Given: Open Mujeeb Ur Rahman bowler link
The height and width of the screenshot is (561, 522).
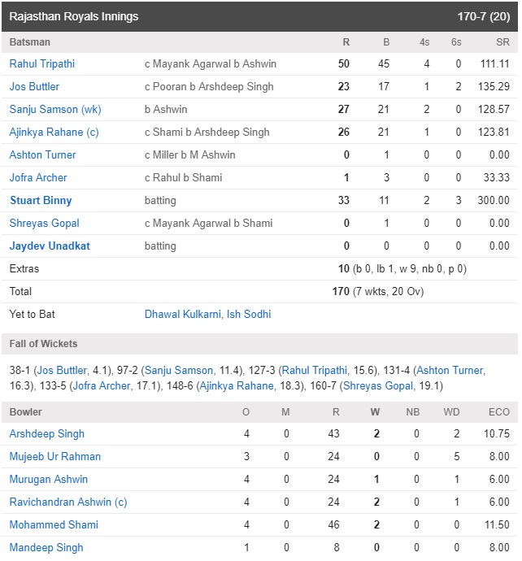Looking at the screenshot, I should tap(55, 457).
